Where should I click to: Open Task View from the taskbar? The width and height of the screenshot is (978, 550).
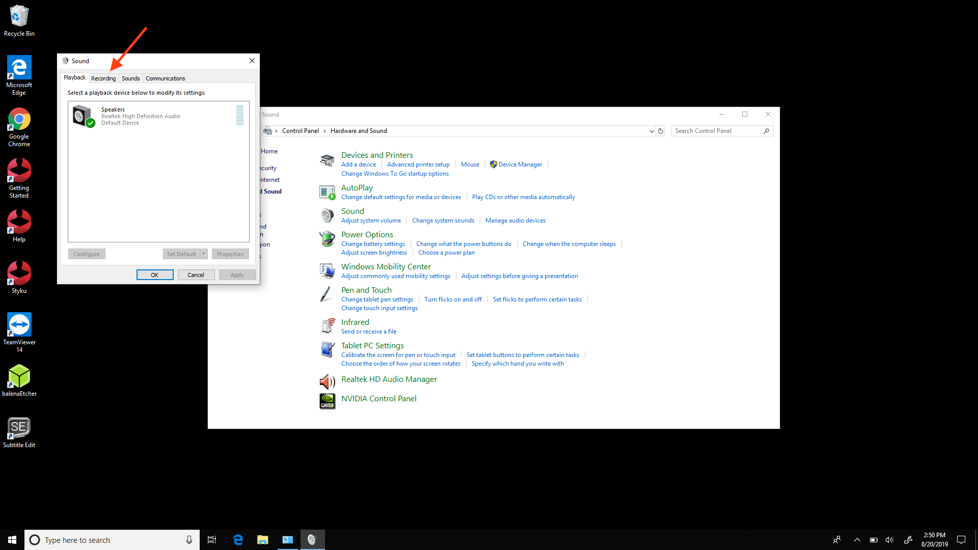[x=212, y=540]
